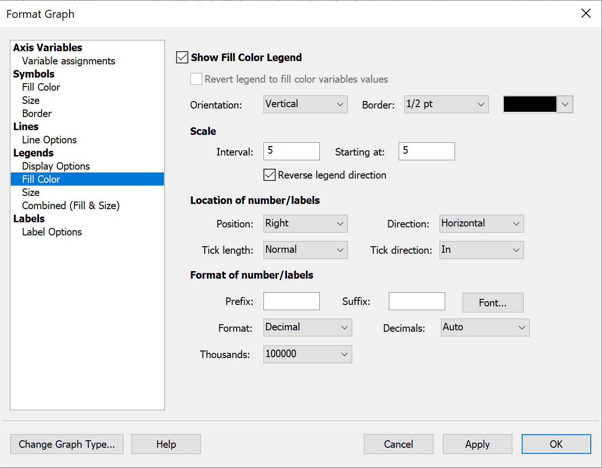The width and height of the screenshot is (602, 468).
Task: Open Label Options settings
Action: pos(52,232)
